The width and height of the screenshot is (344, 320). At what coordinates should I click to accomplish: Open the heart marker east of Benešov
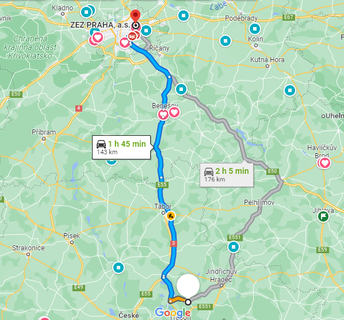pyautogui.click(x=174, y=112)
